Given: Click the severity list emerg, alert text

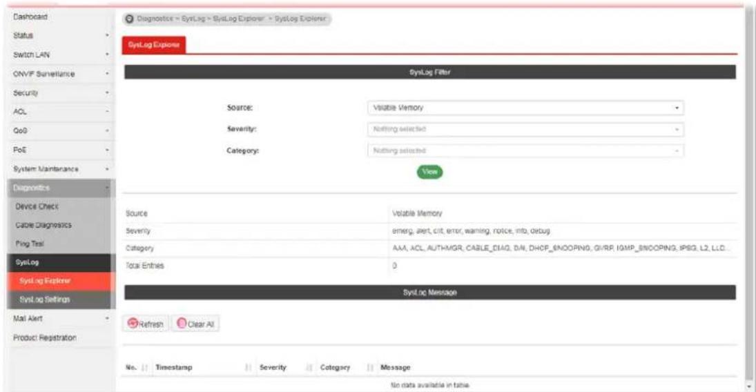Looking at the screenshot, I should point(471,231).
